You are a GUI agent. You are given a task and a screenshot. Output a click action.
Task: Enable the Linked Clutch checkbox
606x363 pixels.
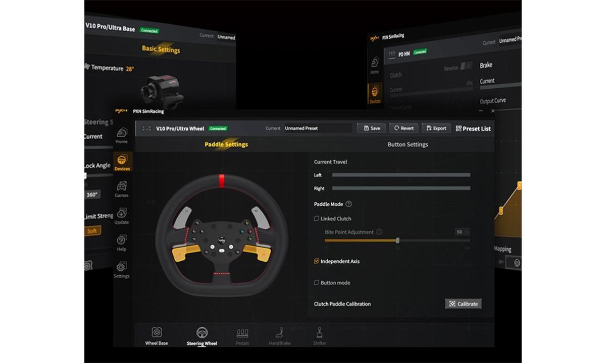click(x=316, y=218)
